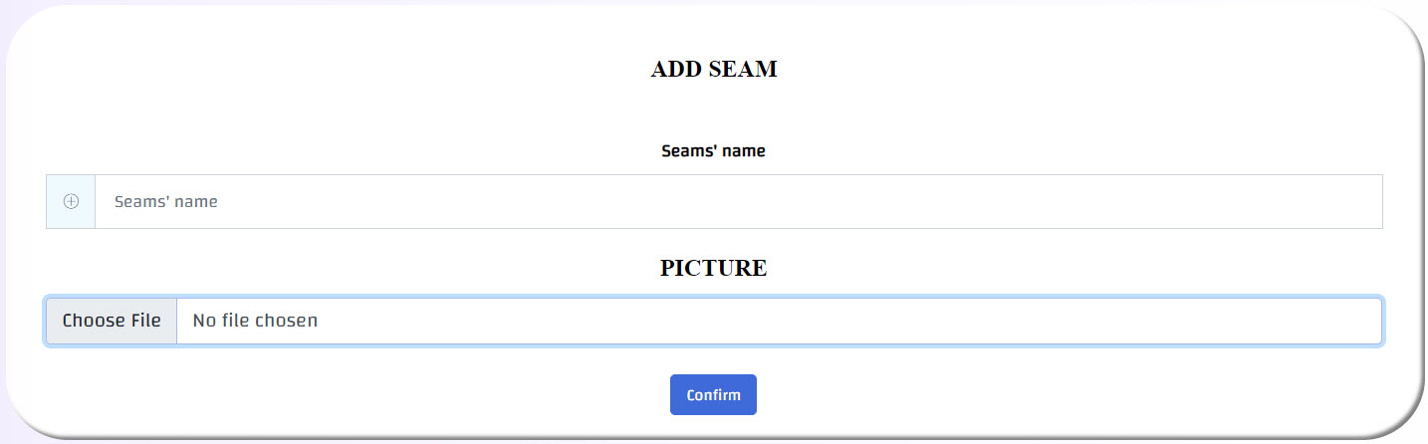Viewport: 1428px width, 444px height.
Task: Select the label above the name input
Action: (x=713, y=151)
